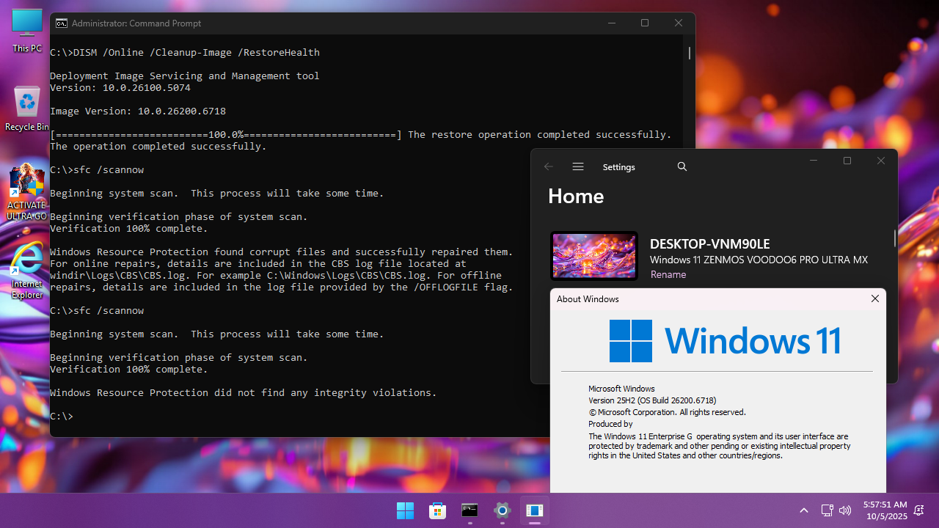Image resolution: width=939 pixels, height=528 pixels.
Task: Click 'found corrupt files and successfully repaired' line
Action: click(x=282, y=252)
